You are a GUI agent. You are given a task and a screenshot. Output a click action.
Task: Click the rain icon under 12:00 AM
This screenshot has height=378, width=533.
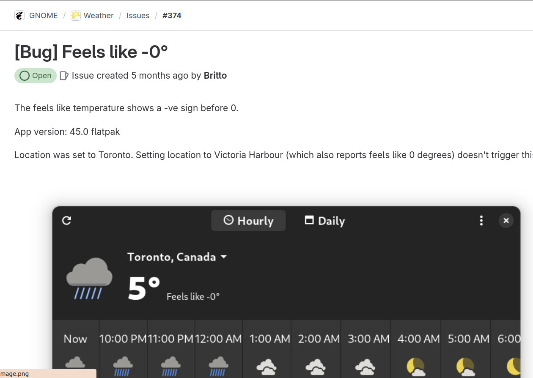[219, 366]
